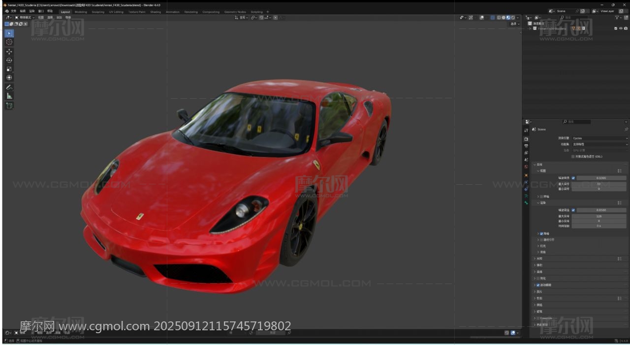This screenshot has height=345, width=630.
Task: Toggle render noise threshold checkbox
Action: point(573,210)
